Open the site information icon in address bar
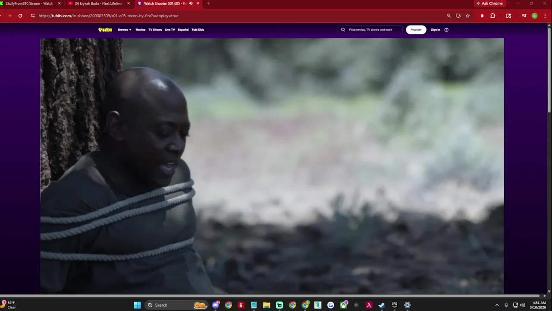Screen dimensions: 552x311 click(33, 16)
